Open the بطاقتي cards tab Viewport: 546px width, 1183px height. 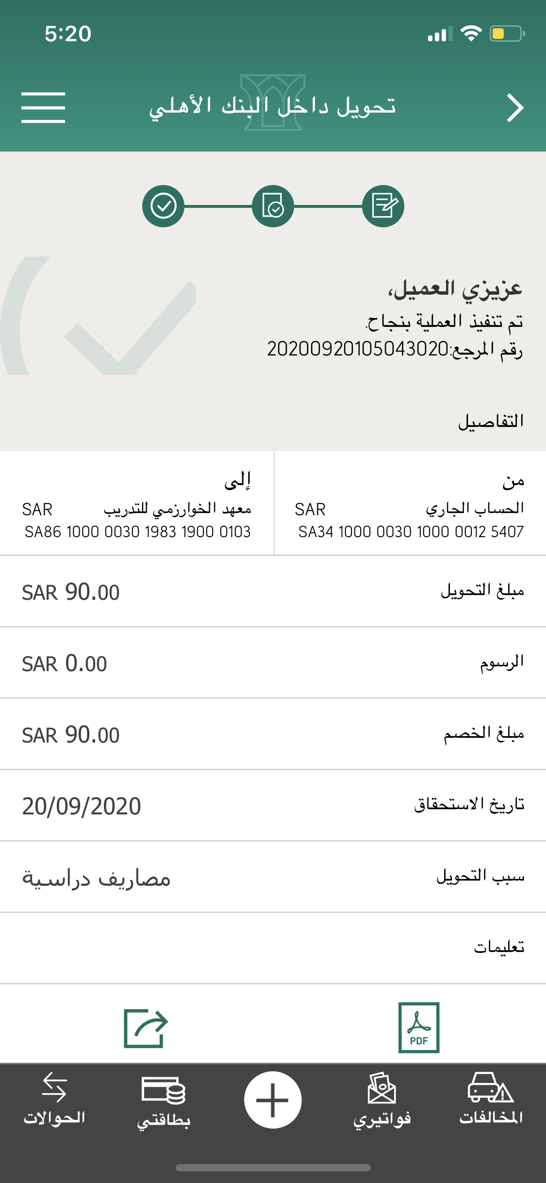tap(164, 1101)
